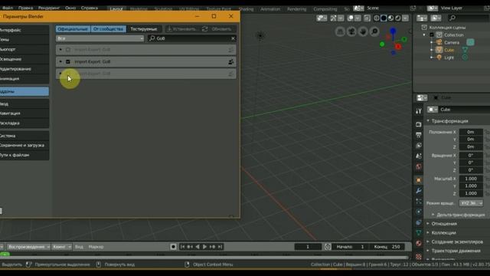Click the play animation button
The width and height of the screenshot is (490, 276).
tap(204, 247)
